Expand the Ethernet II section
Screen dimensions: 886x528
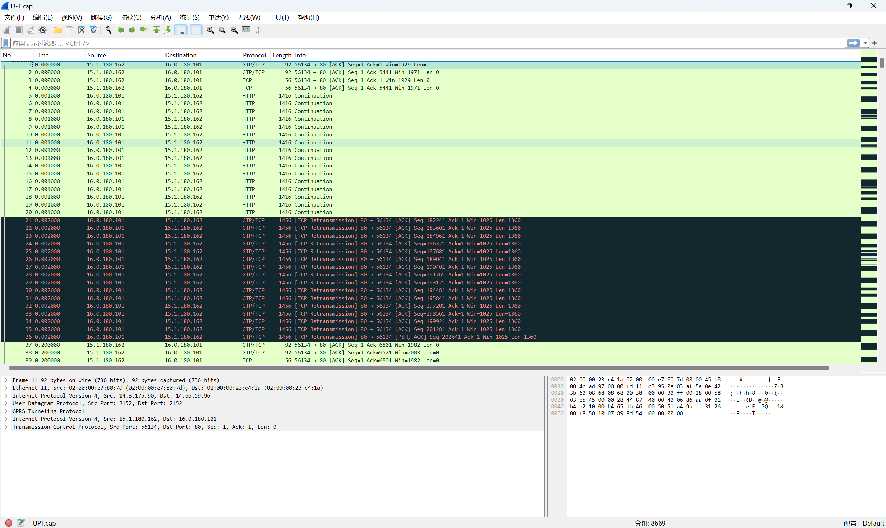pos(6,388)
